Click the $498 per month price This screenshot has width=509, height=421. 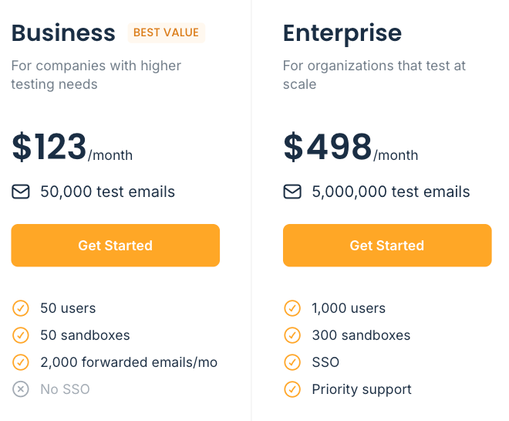(x=351, y=147)
